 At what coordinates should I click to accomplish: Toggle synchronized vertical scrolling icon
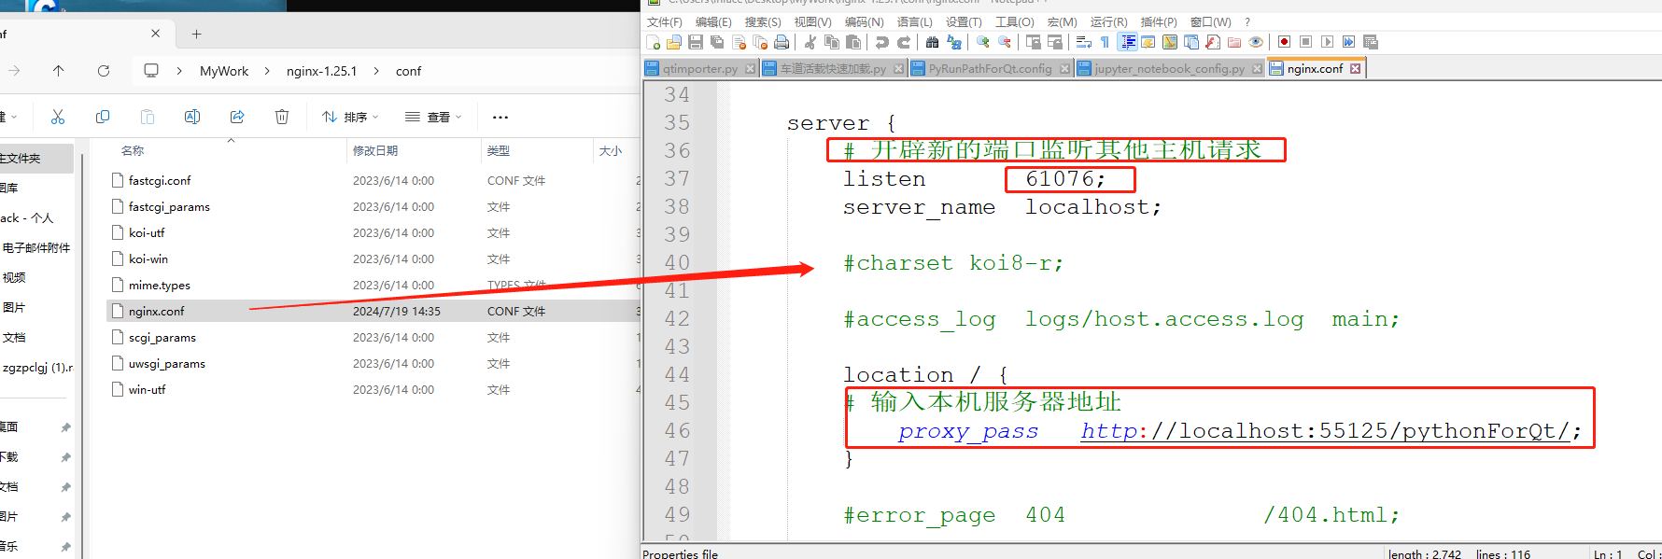[x=1033, y=42]
